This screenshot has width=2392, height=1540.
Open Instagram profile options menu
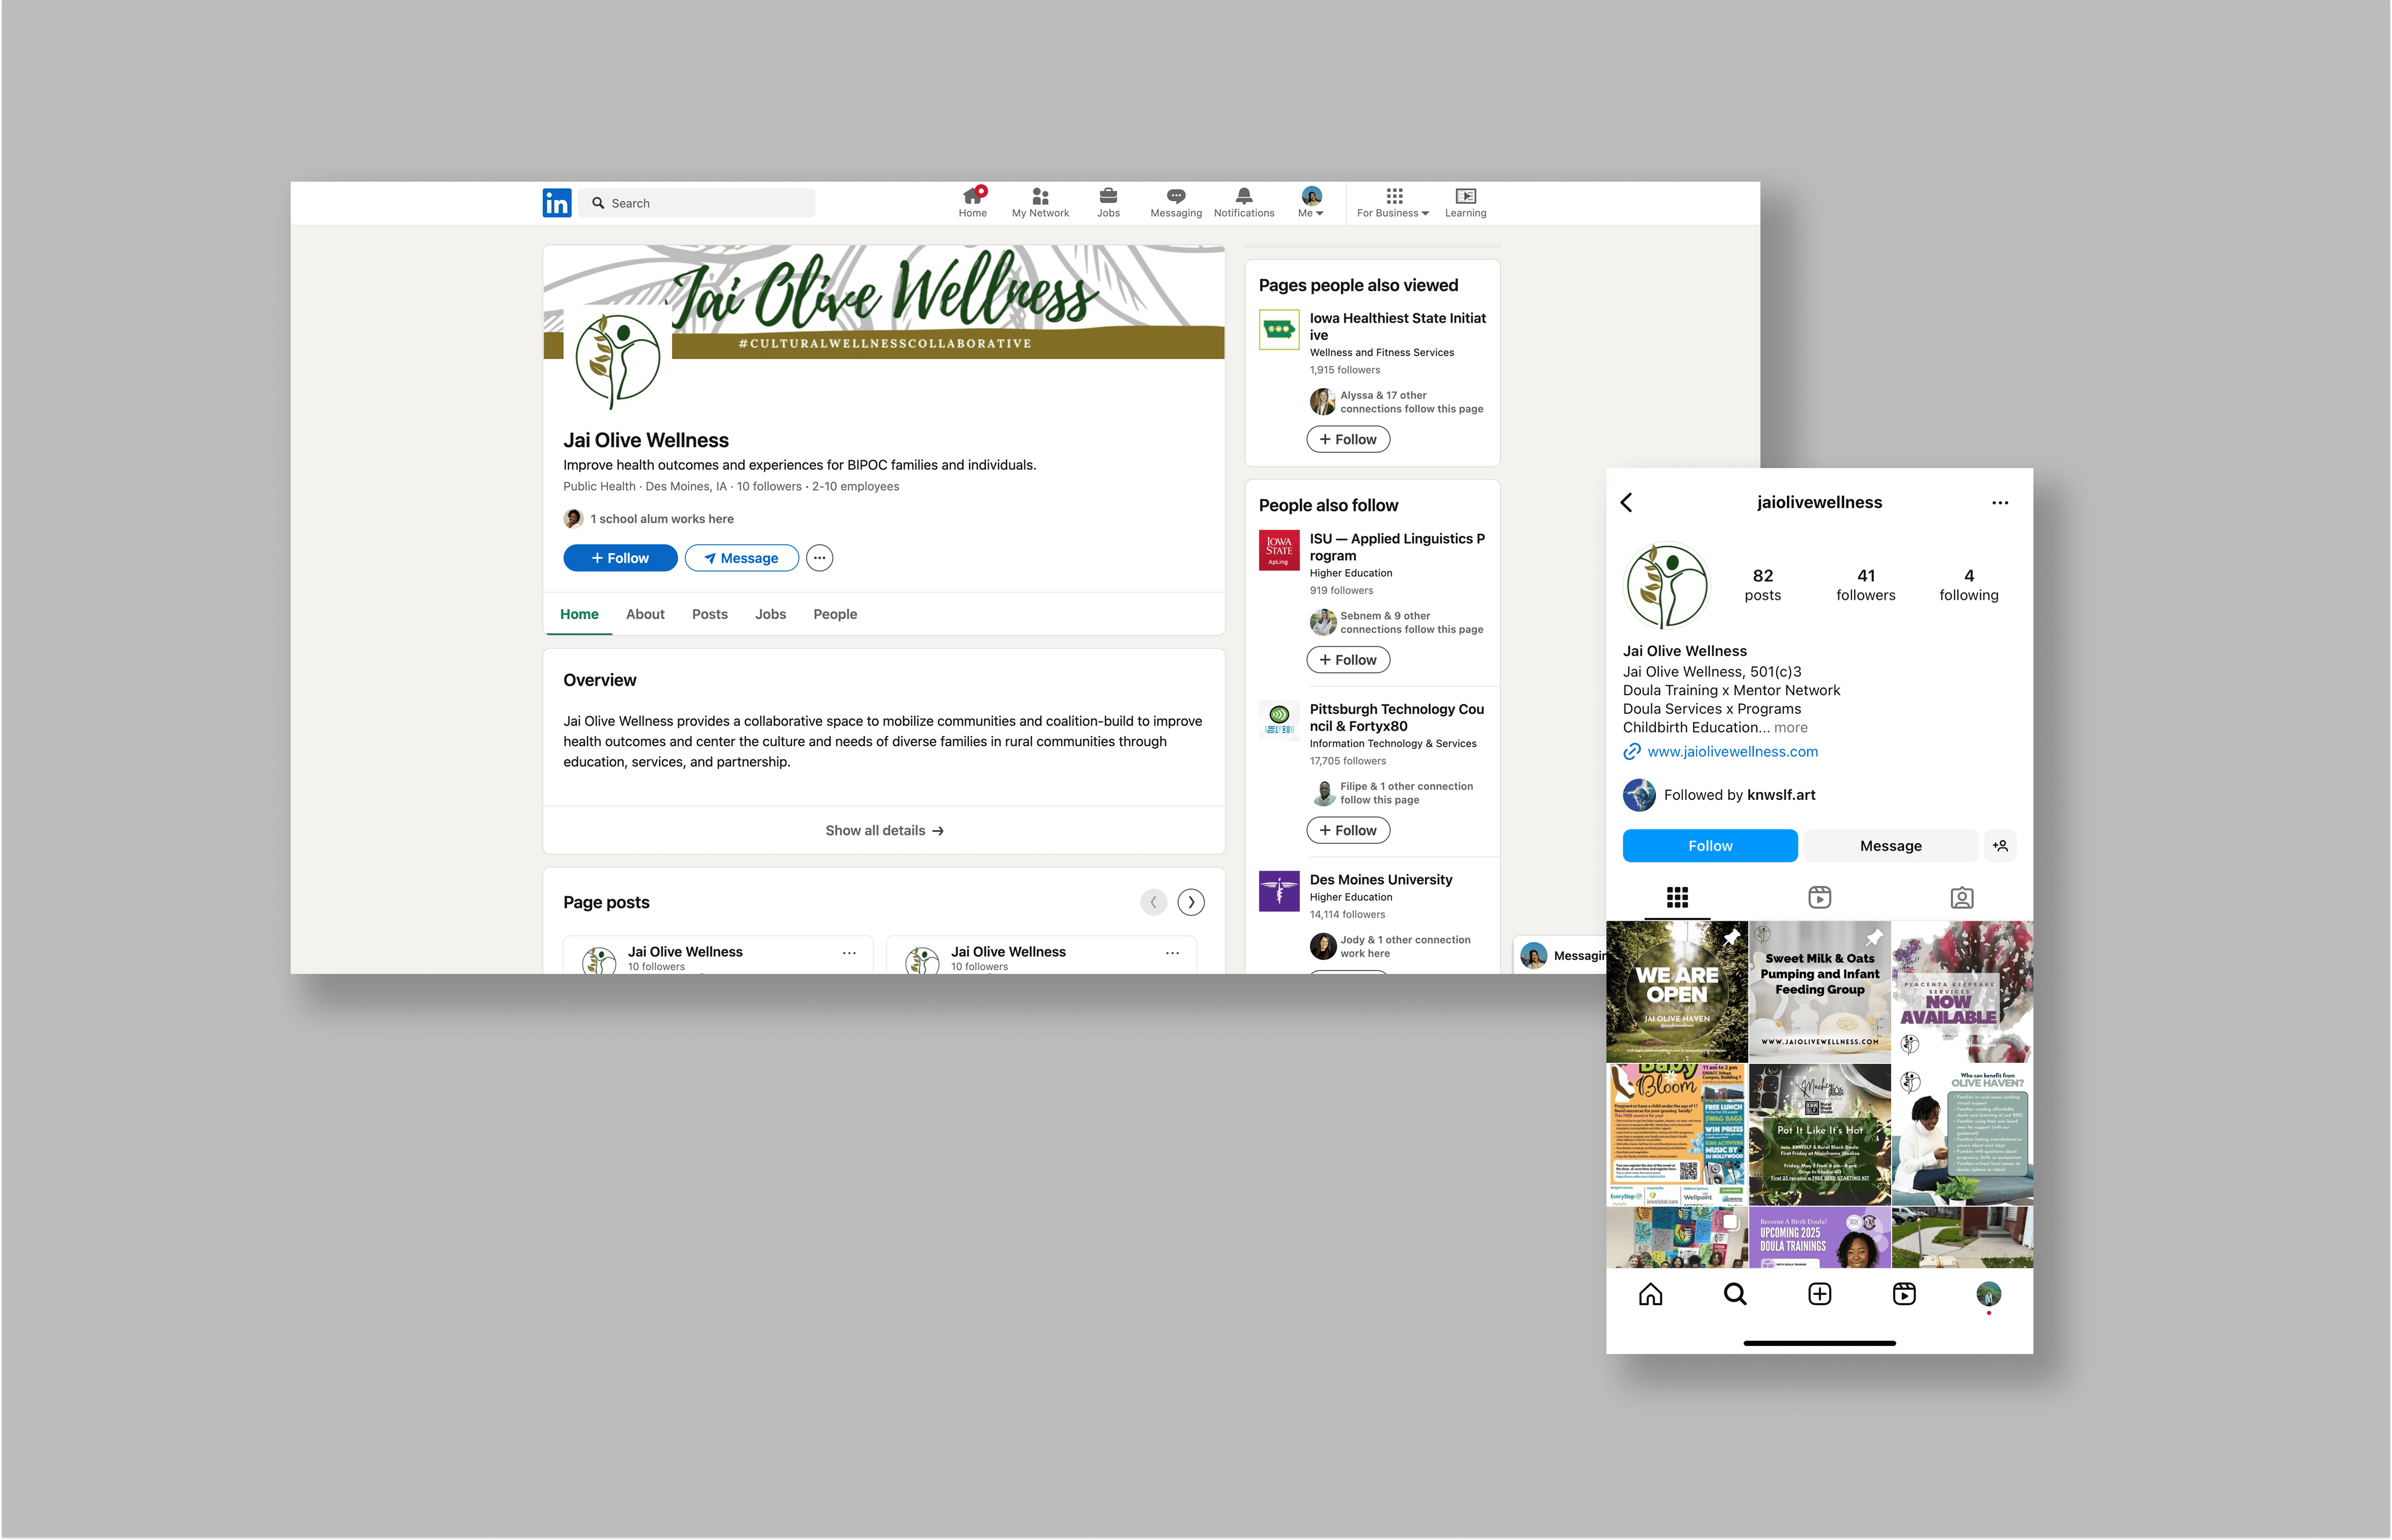[x=1999, y=503]
